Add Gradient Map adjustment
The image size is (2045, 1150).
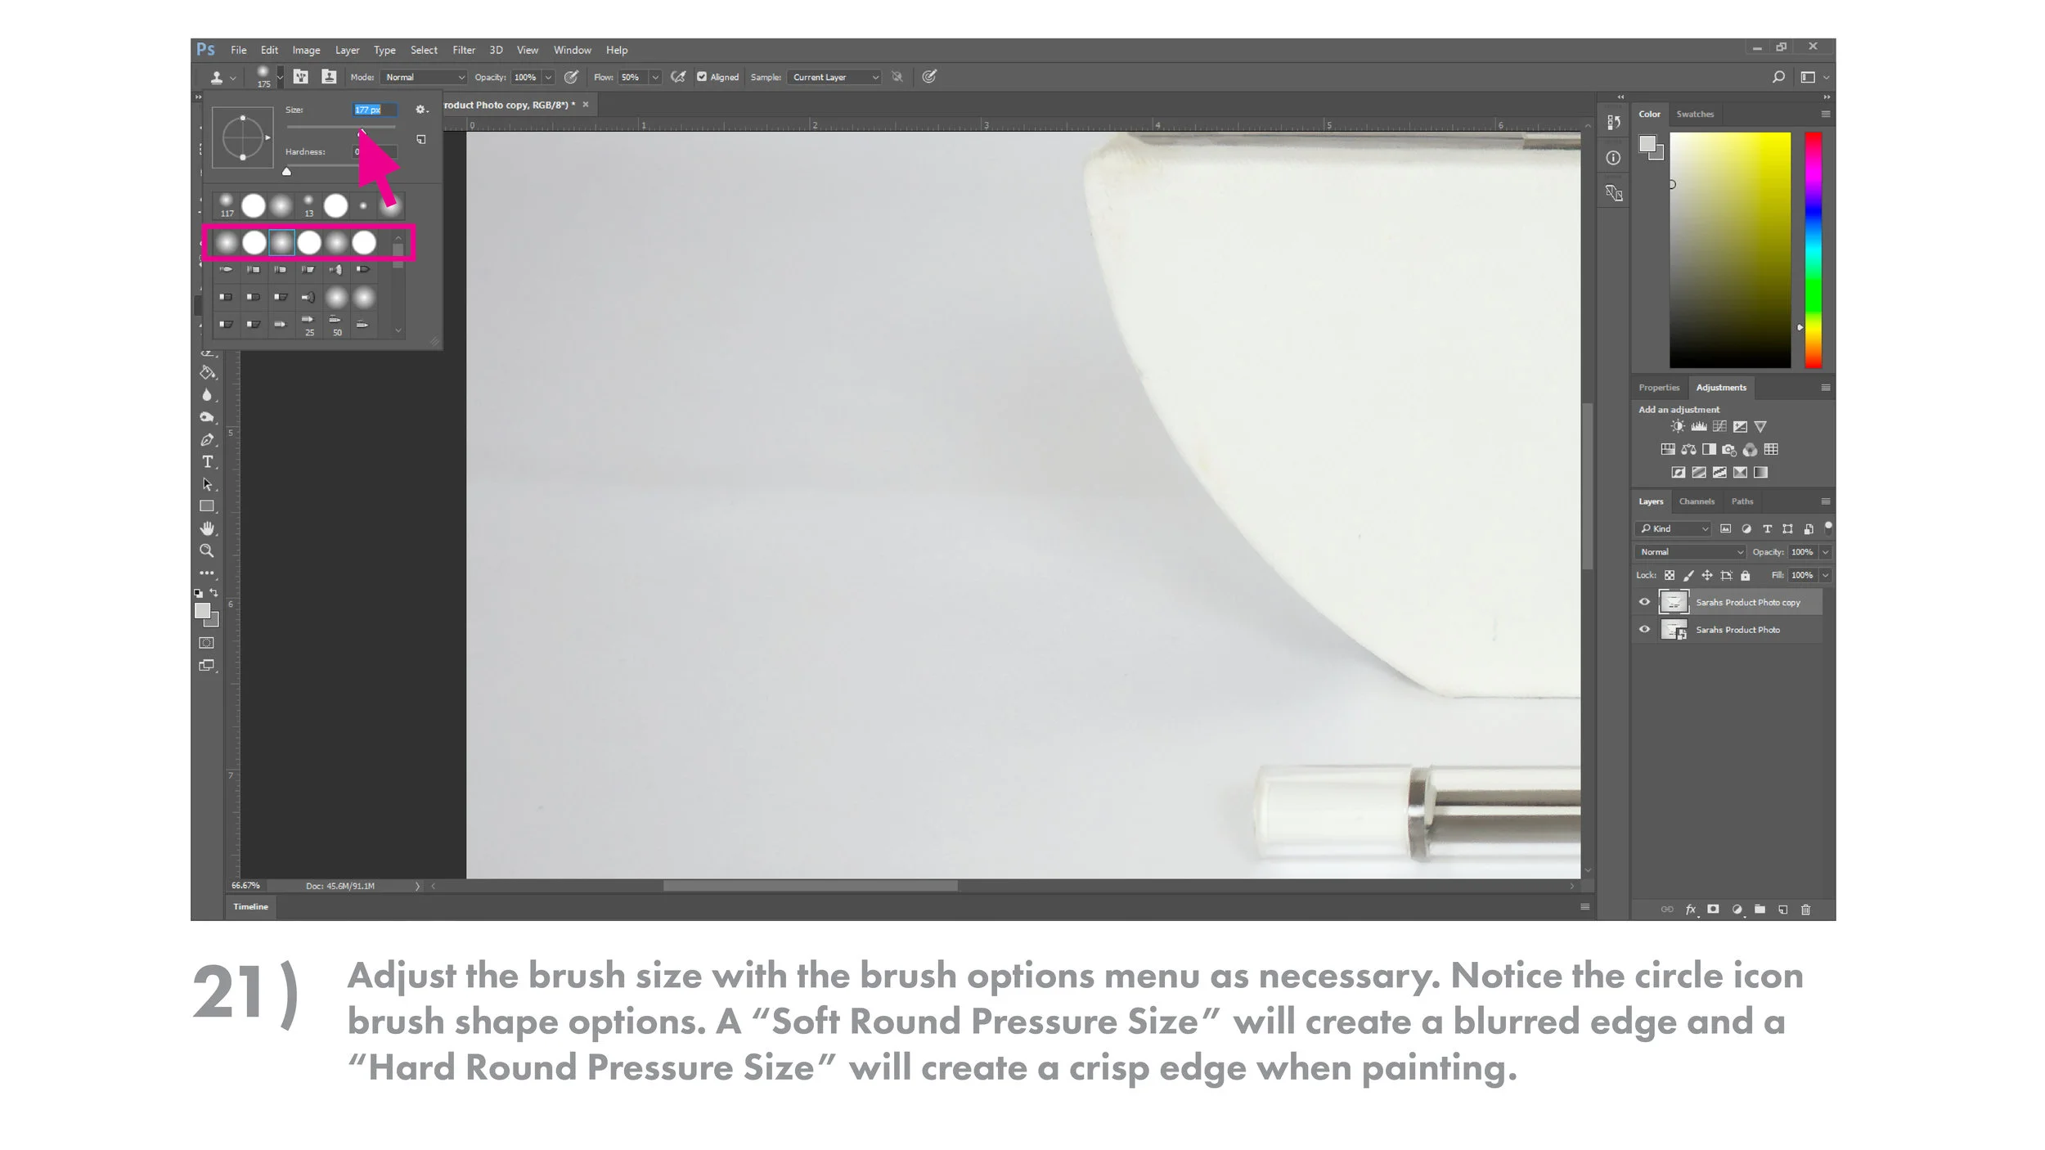pos(1760,473)
